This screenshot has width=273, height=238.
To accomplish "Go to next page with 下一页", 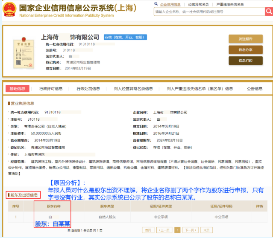I will tap(191, 230).
